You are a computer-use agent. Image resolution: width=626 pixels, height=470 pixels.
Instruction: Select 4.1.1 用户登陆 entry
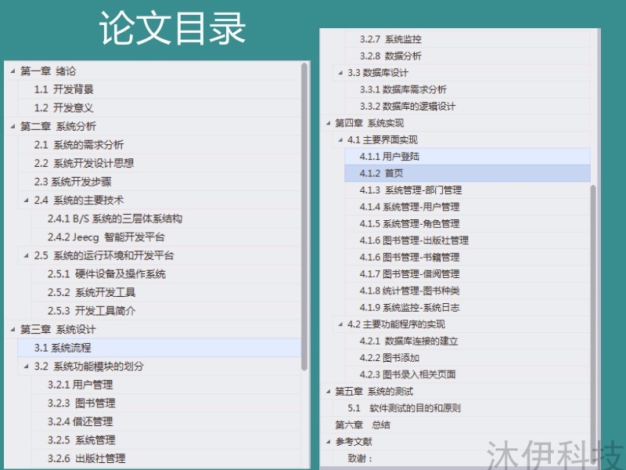coord(467,156)
